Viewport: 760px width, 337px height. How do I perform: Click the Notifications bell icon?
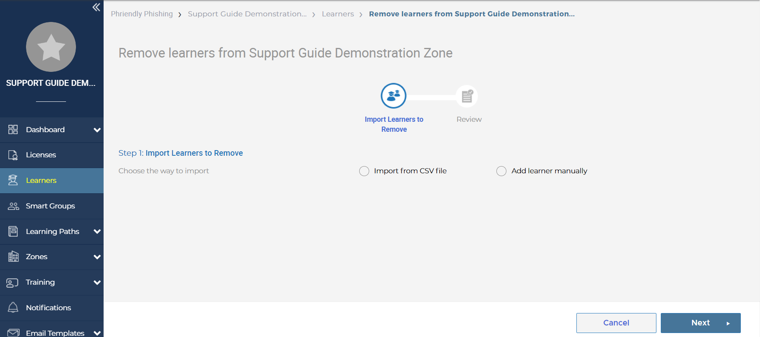click(x=13, y=307)
